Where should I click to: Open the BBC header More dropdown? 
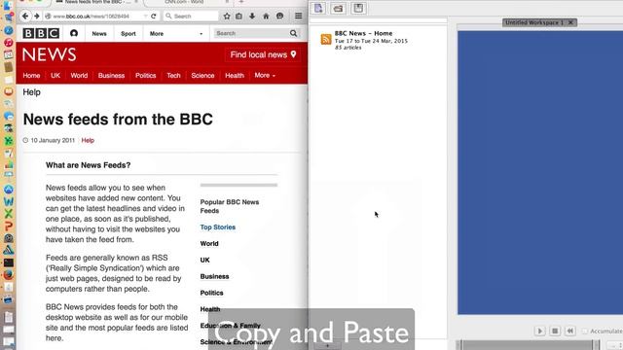[x=176, y=34]
